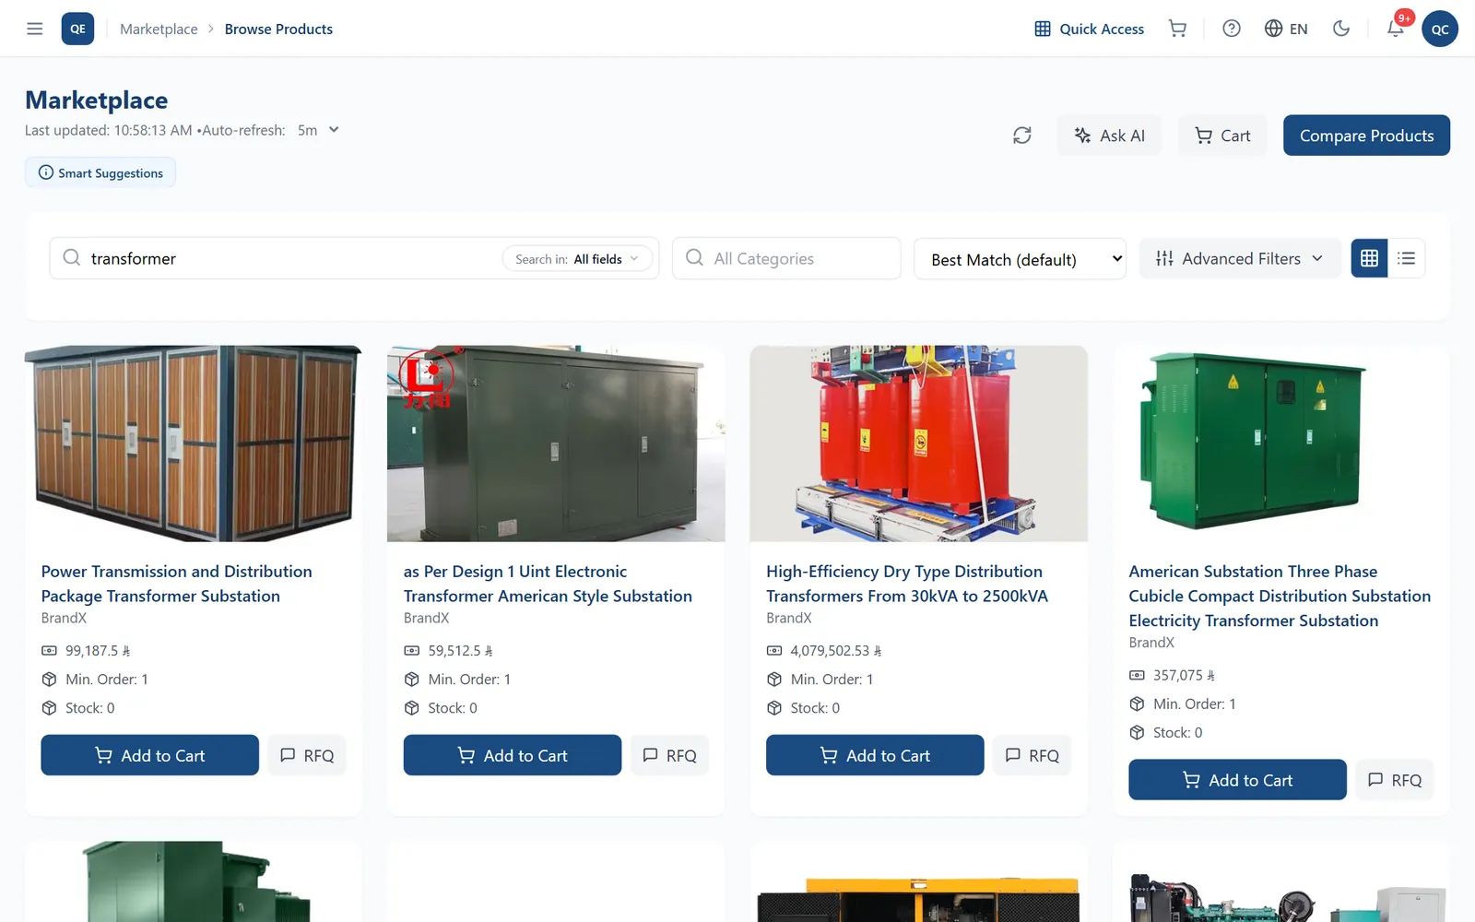Add Power Transmission Package Transformer to cart

(149, 755)
